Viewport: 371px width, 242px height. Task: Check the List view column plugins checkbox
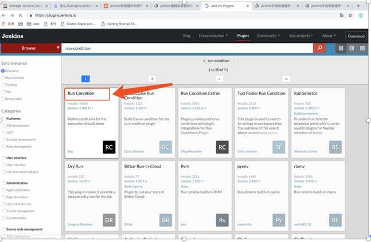(4, 171)
